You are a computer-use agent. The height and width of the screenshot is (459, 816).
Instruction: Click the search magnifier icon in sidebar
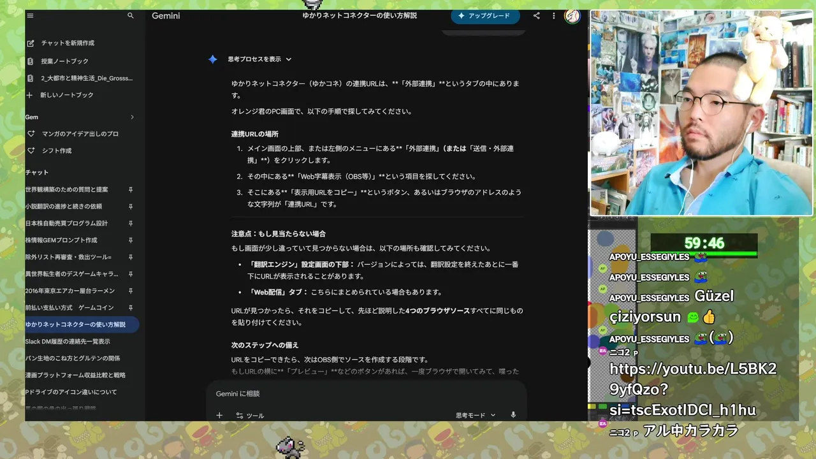click(131, 15)
